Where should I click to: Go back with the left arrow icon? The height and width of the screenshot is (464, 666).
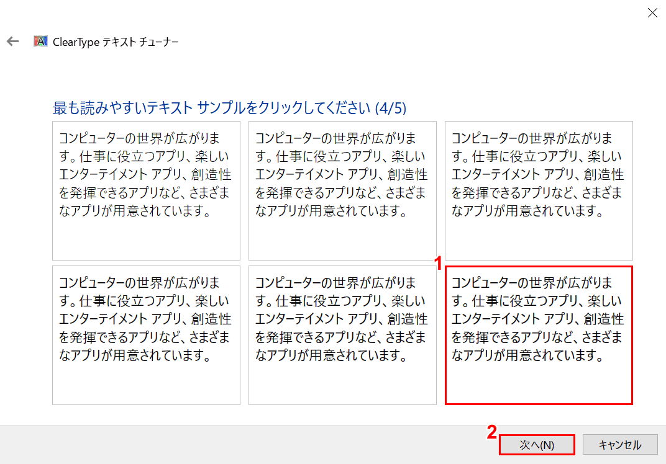[13, 41]
